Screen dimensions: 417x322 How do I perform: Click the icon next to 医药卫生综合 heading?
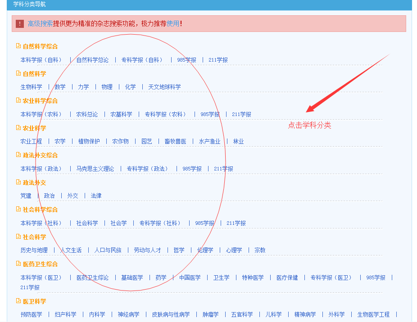tap(18, 264)
